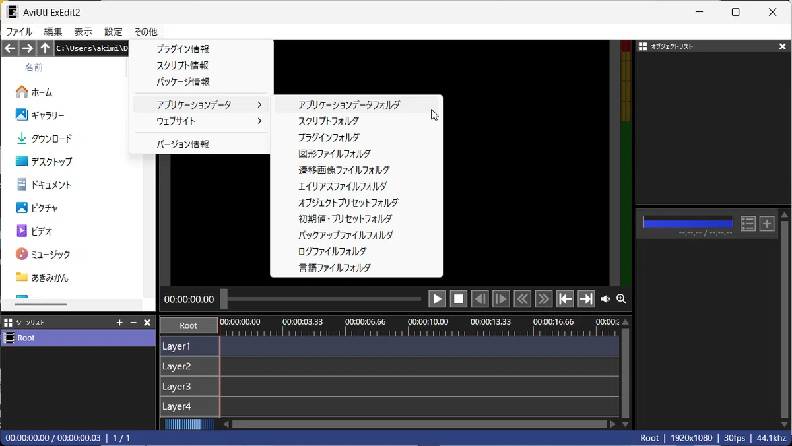Viewport: 792px width, 446px height.
Task: Go back in the file browser
Action: [x=10, y=48]
